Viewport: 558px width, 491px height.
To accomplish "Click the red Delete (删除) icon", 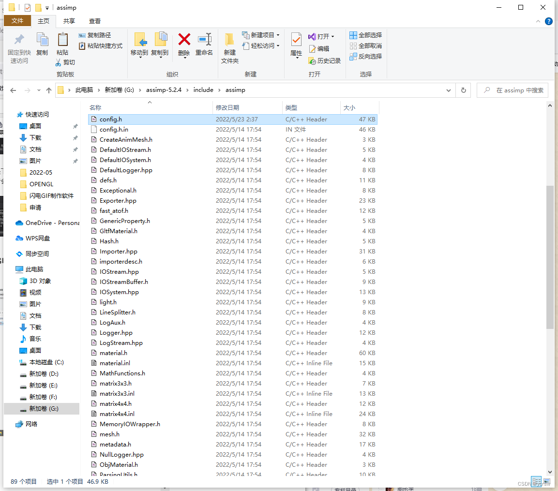I will pos(184,40).
